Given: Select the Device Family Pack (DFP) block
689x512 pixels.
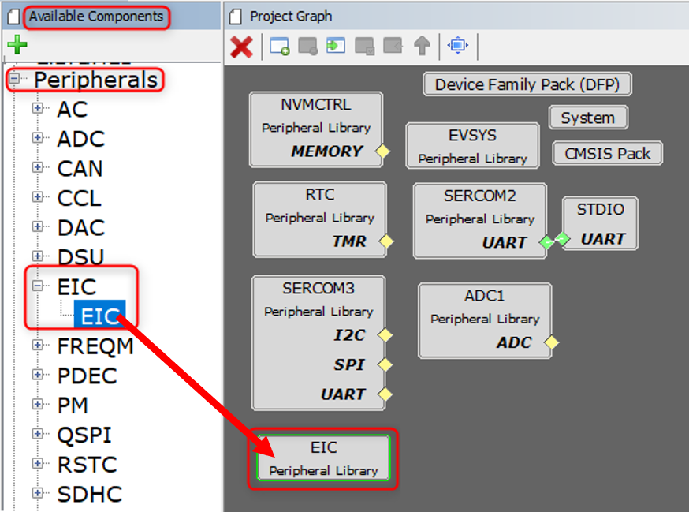Looking at the screenshot, I should point(527,84).
